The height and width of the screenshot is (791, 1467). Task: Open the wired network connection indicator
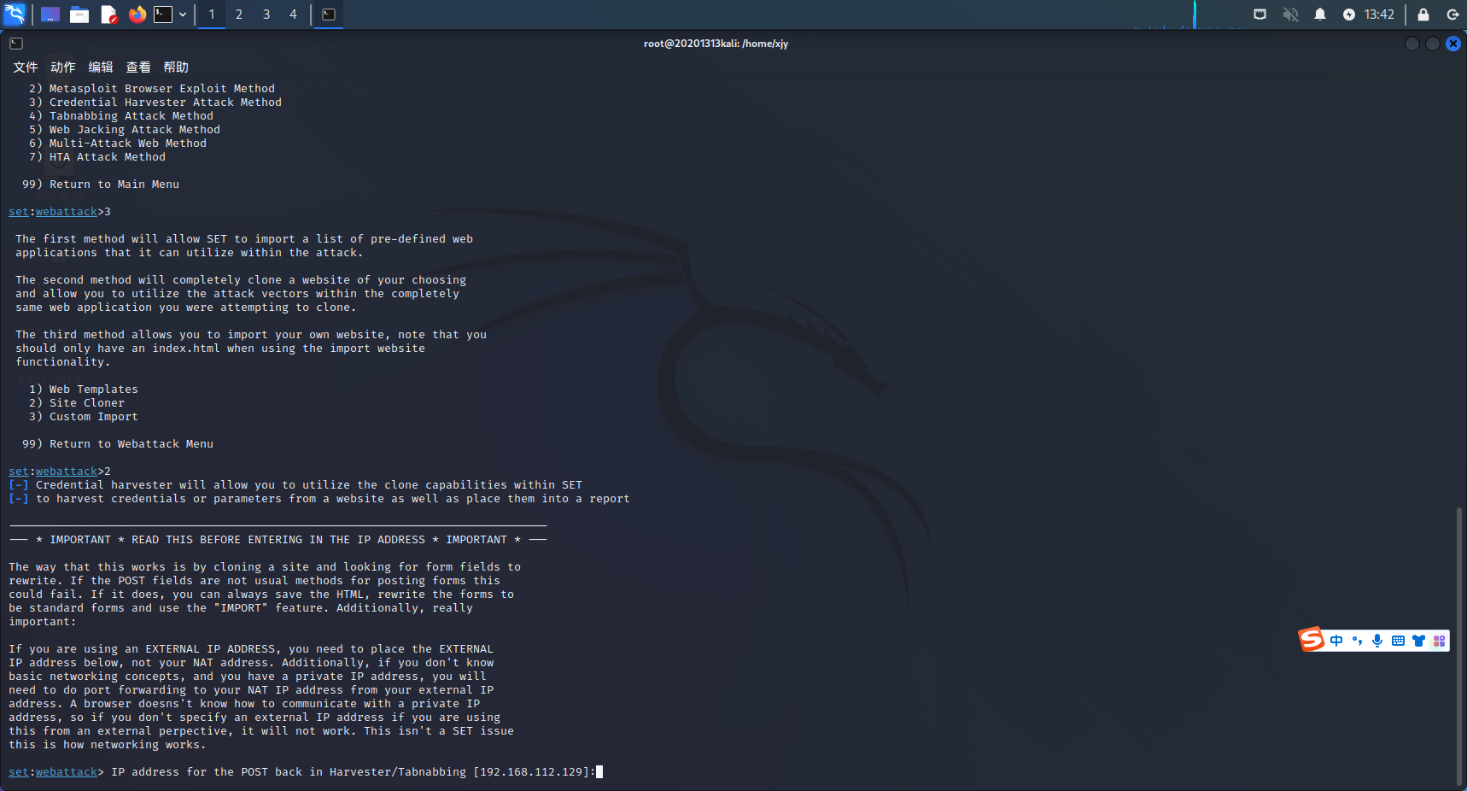coord(1260,15)
